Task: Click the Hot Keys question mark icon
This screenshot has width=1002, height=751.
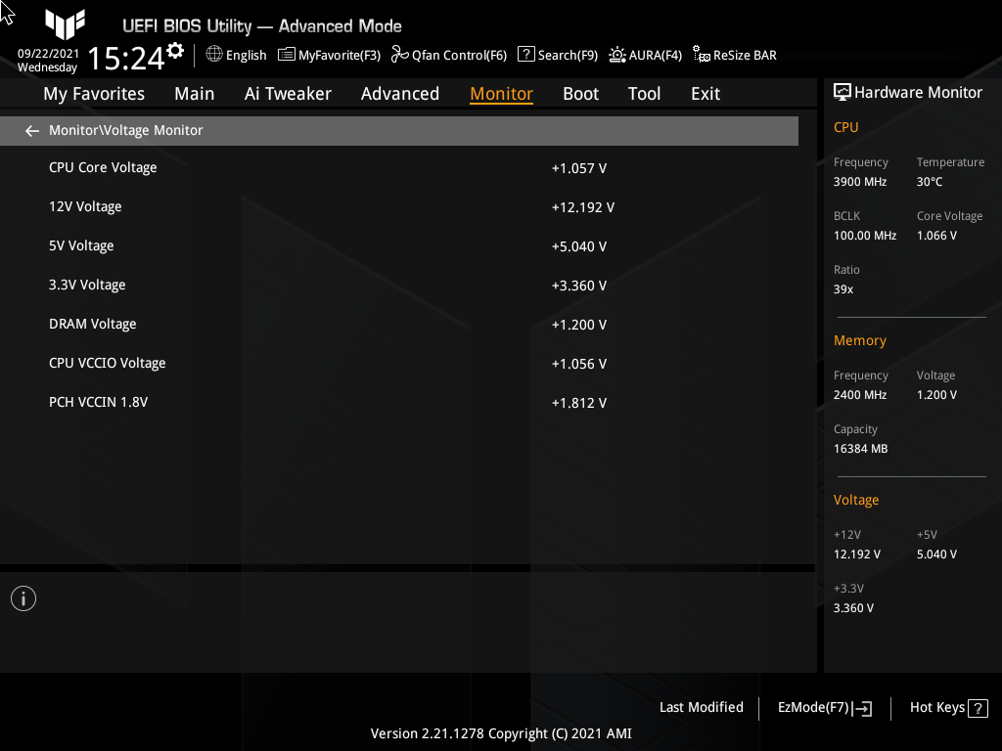Action: tap(978, 708)
